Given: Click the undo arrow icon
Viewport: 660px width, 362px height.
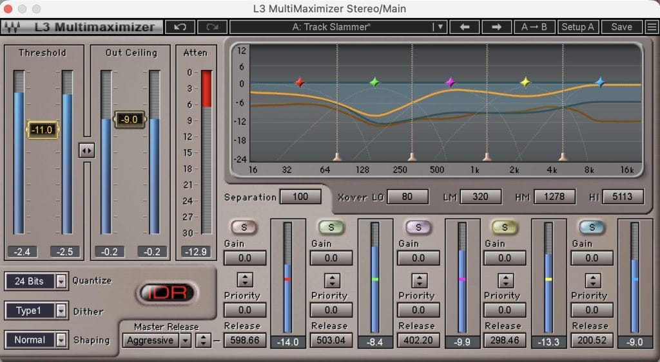Looking at the screenshot, I should coord(180,27).
